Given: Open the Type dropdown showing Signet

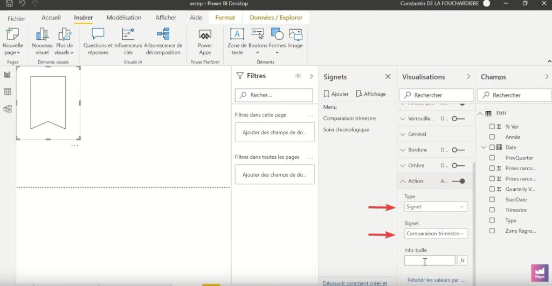Looking at the screenshot, I should click(x=436, y=206).
